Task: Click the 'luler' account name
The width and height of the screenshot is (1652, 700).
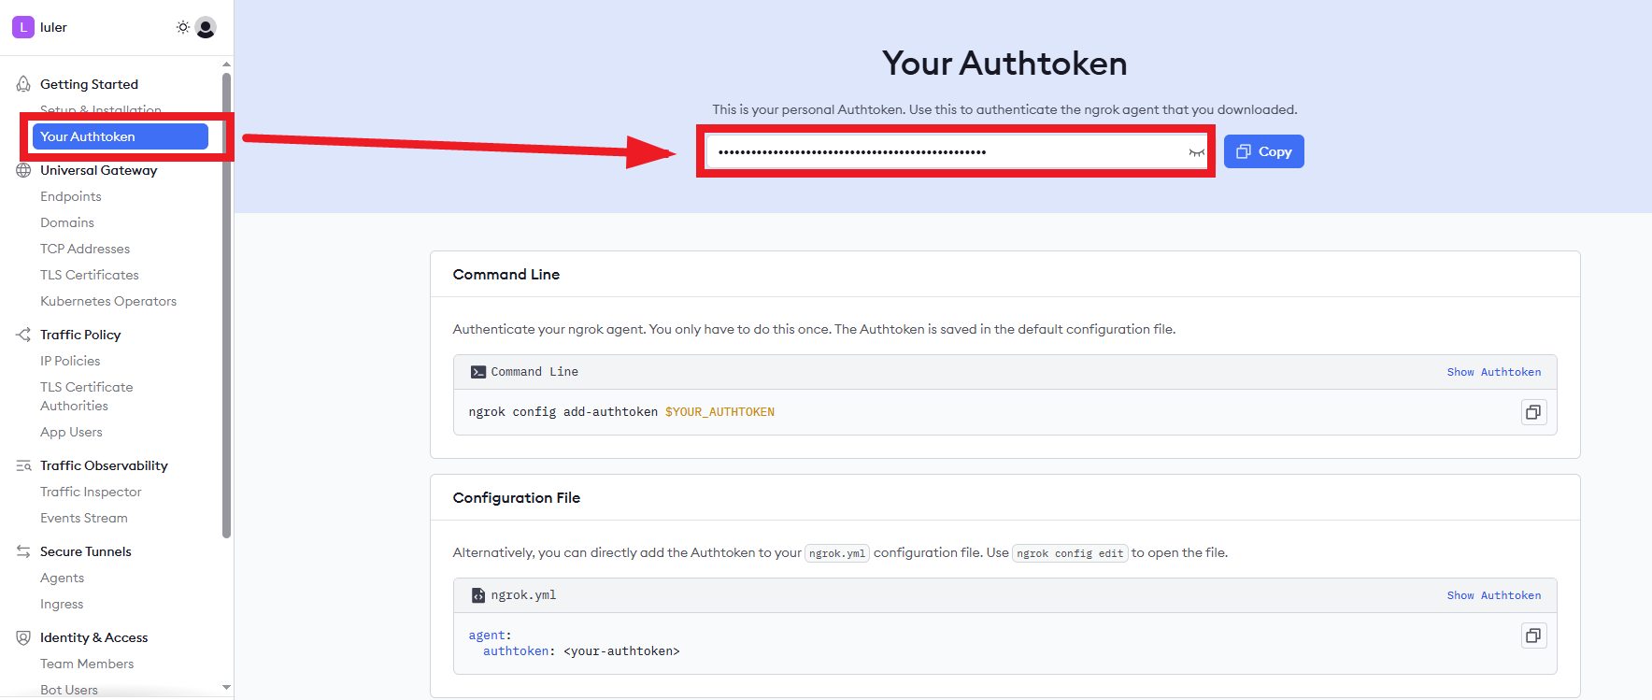Action: pyautogui.click(x=53, y=27)
